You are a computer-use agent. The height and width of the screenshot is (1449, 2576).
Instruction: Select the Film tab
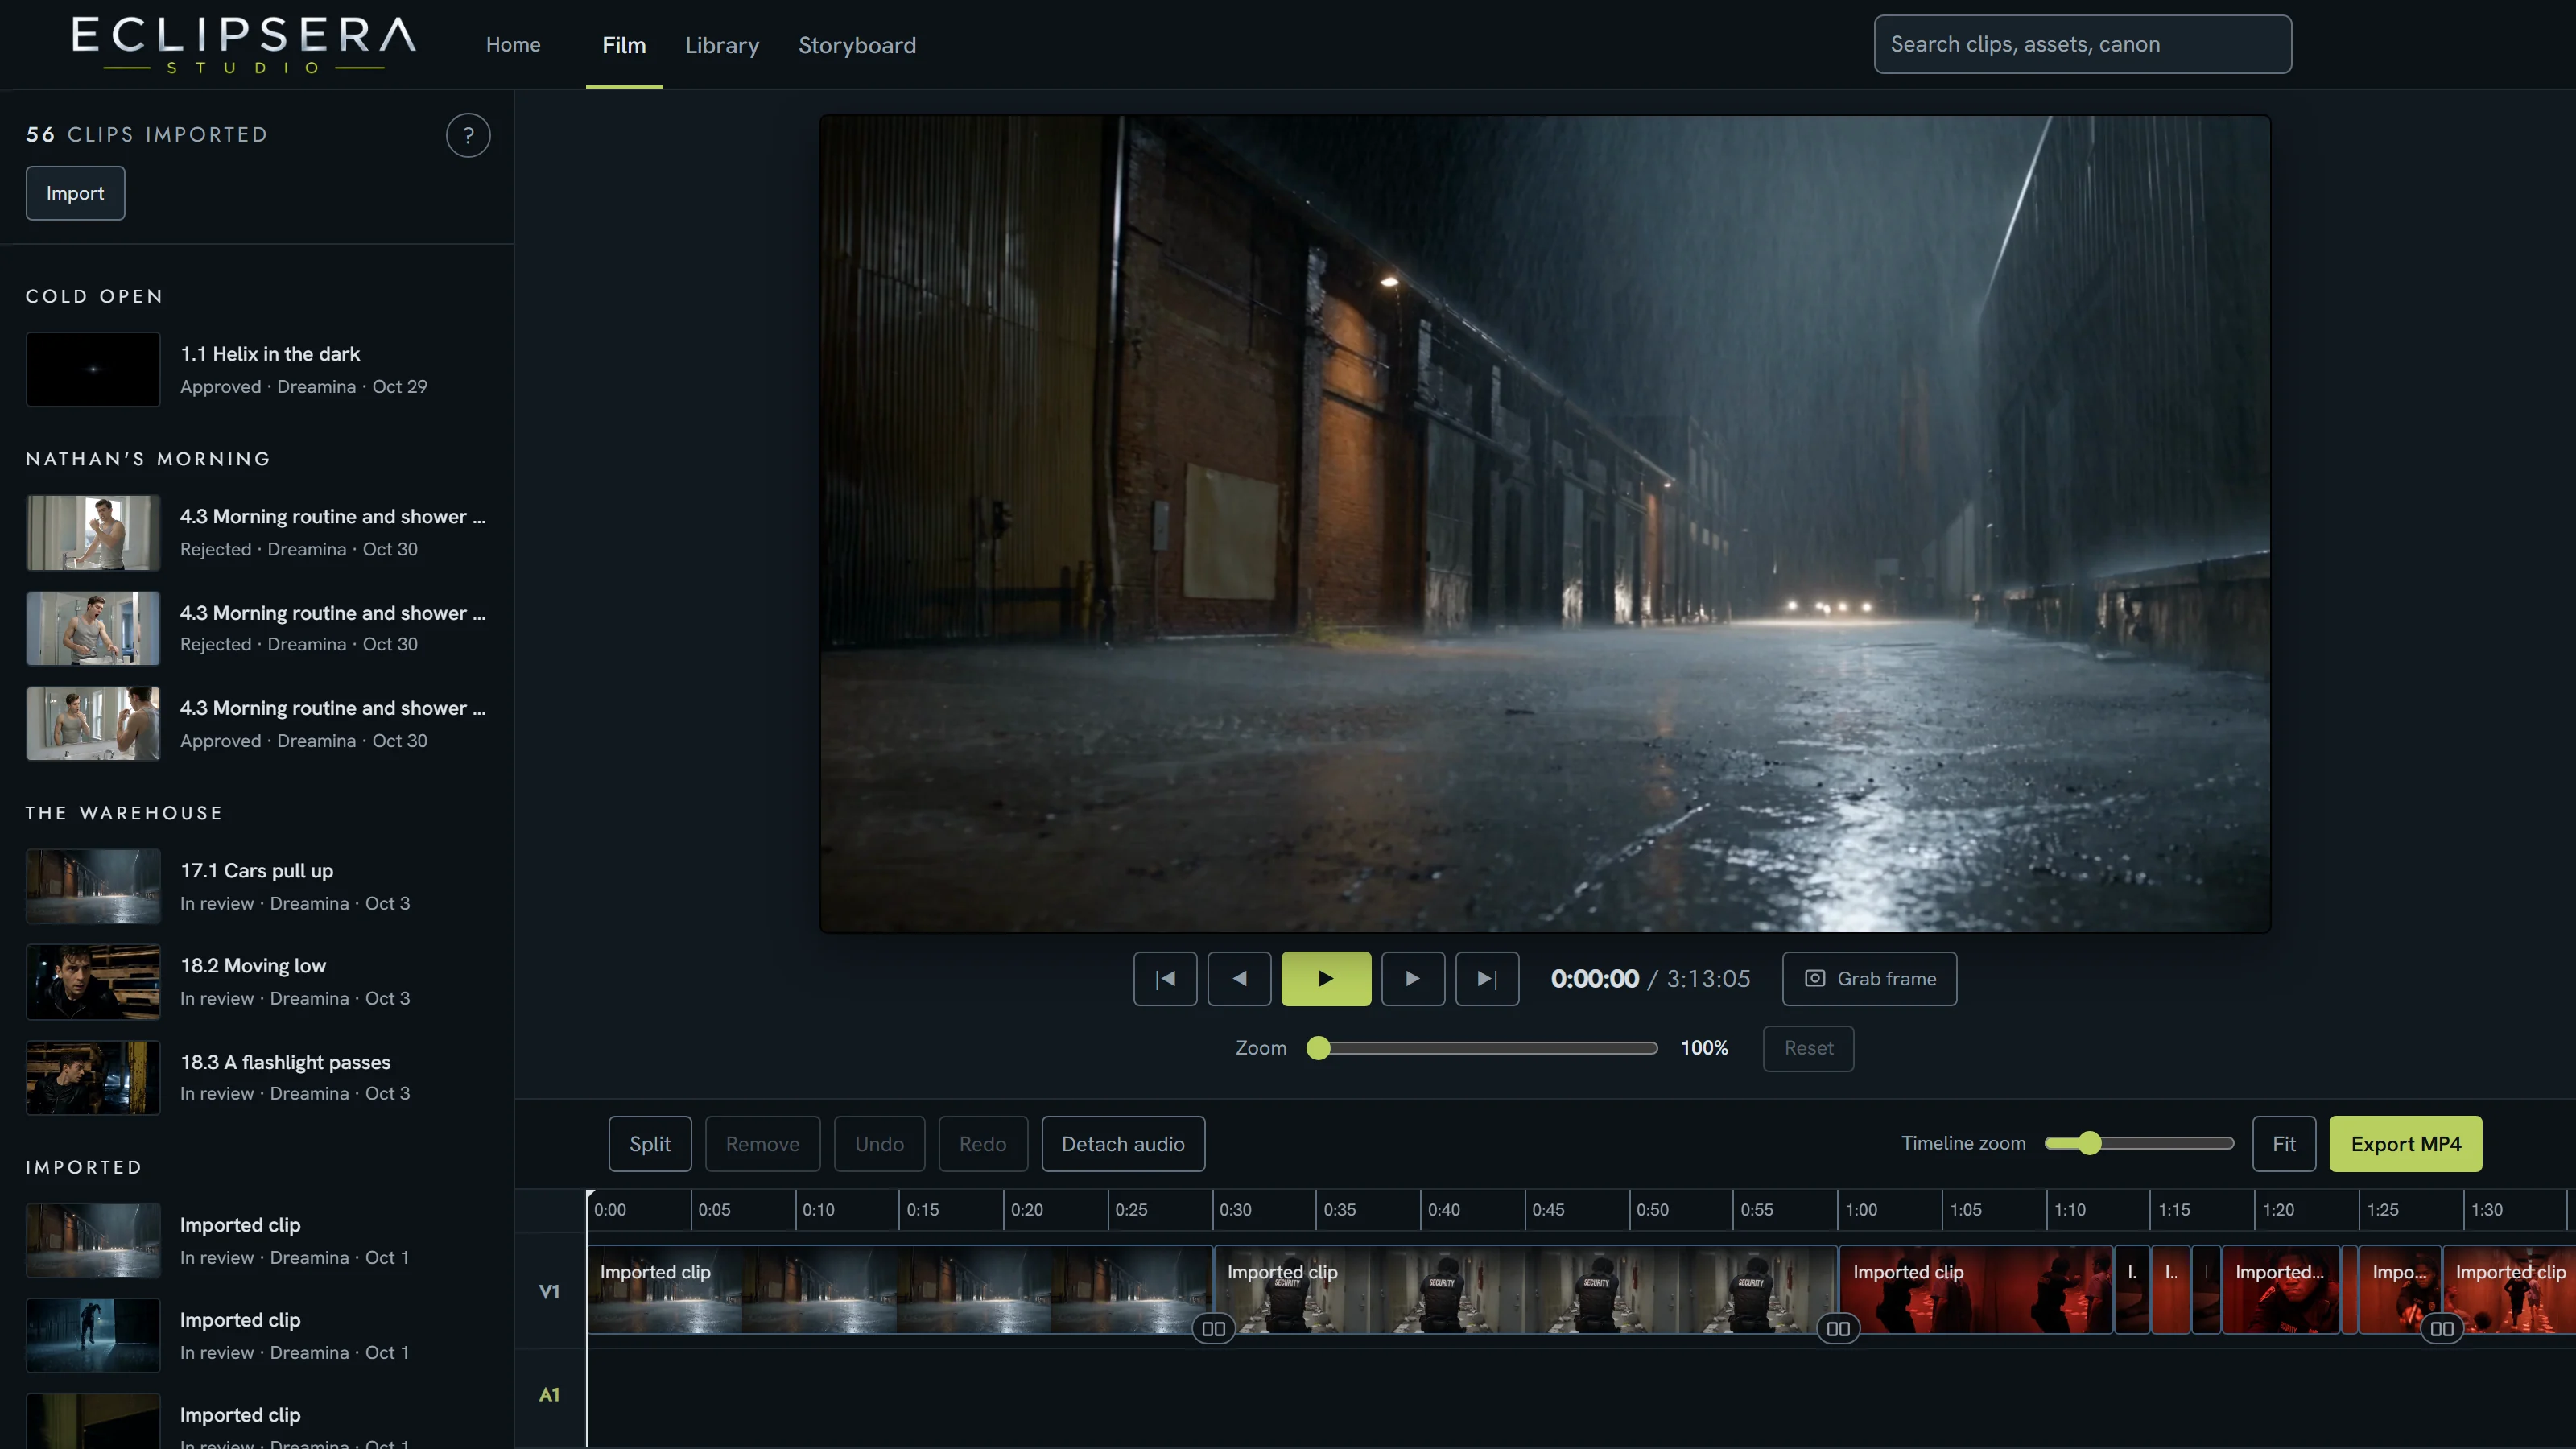tap(624, 45)
